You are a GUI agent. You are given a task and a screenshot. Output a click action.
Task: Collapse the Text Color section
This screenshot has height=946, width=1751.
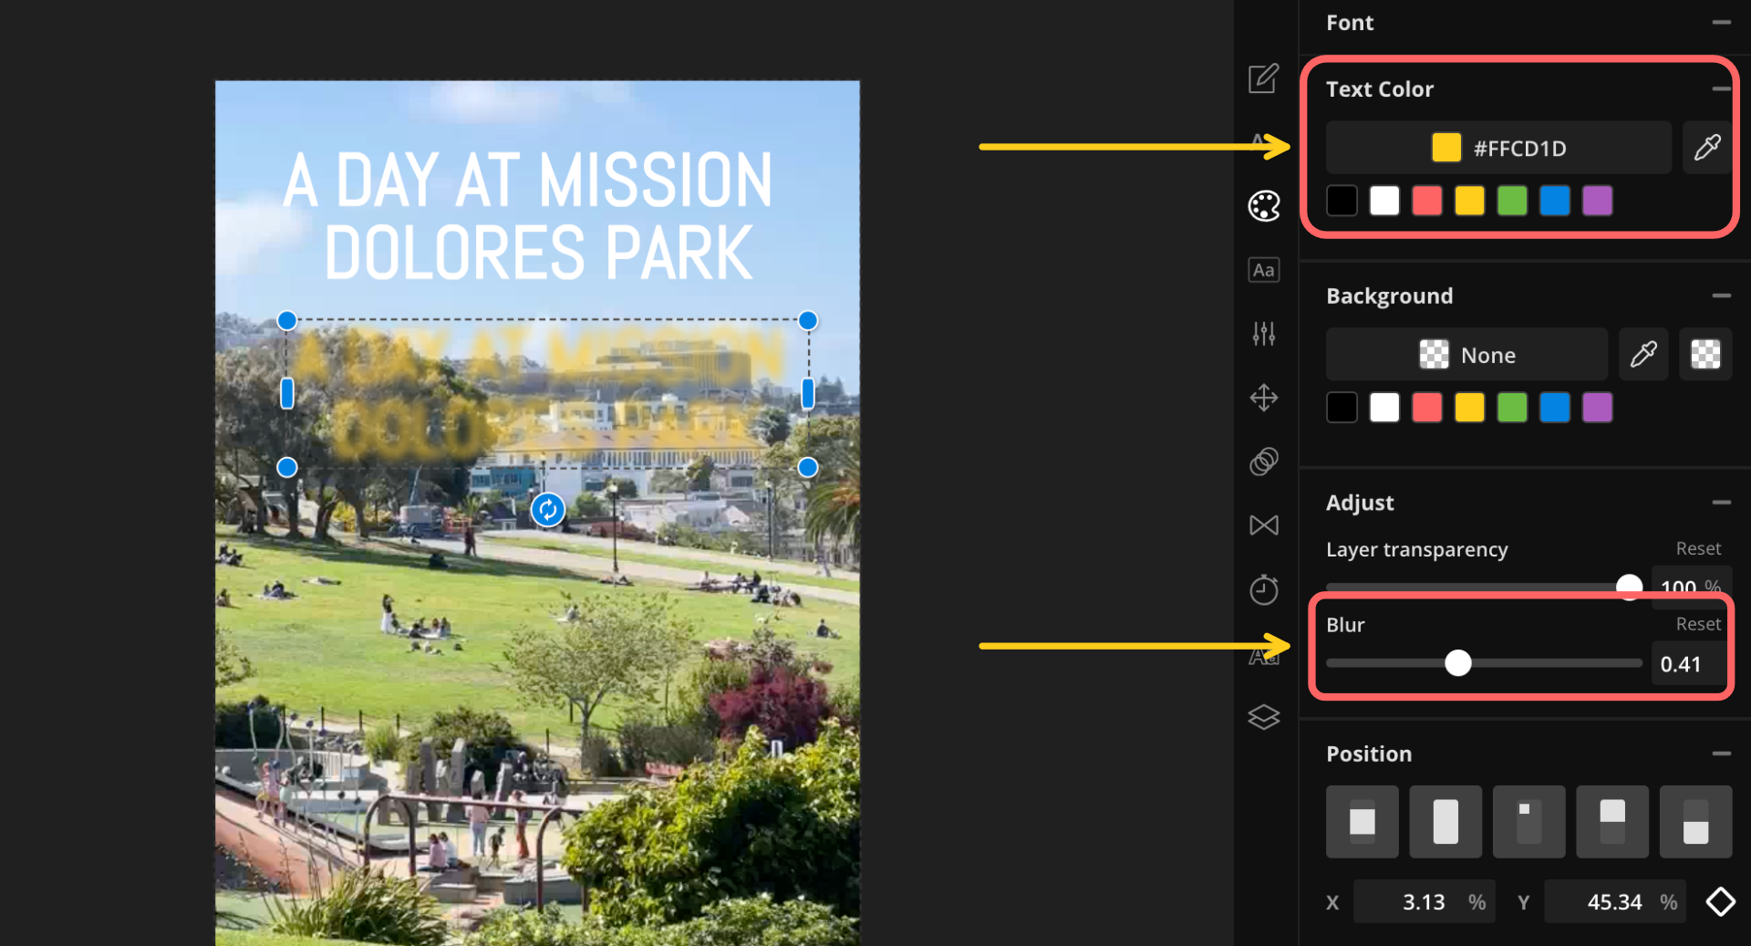pos(1722,88)
